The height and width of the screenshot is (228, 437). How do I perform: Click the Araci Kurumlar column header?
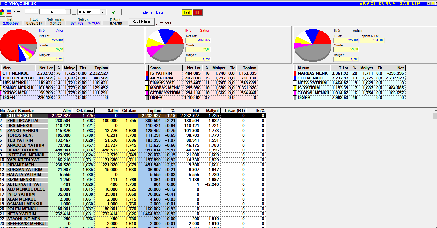click(x=27, y=111)
